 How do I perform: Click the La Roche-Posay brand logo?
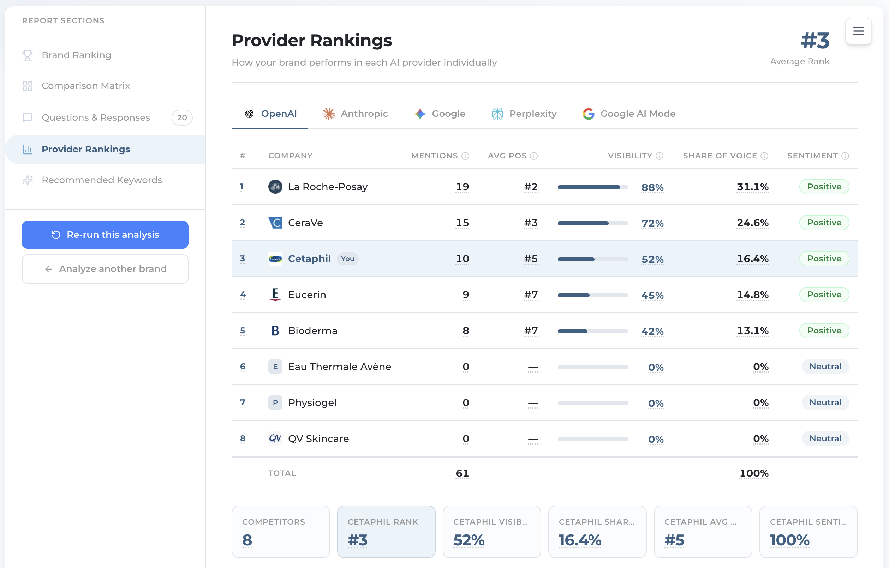coord(275,187)
